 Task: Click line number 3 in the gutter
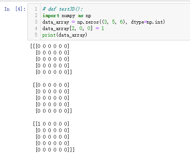[36, 22]
